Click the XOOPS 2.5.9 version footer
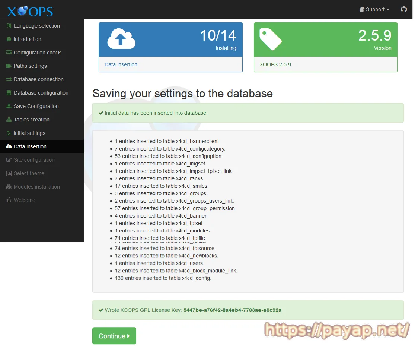418x348 pixels. [275, 64]
